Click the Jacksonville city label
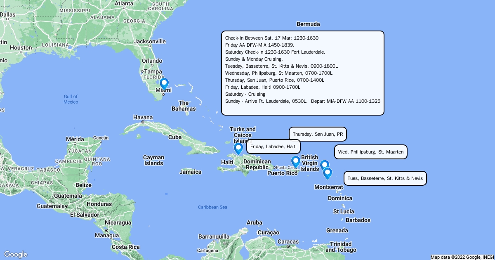This screenshot has width=495, height=260. (150, 41)
